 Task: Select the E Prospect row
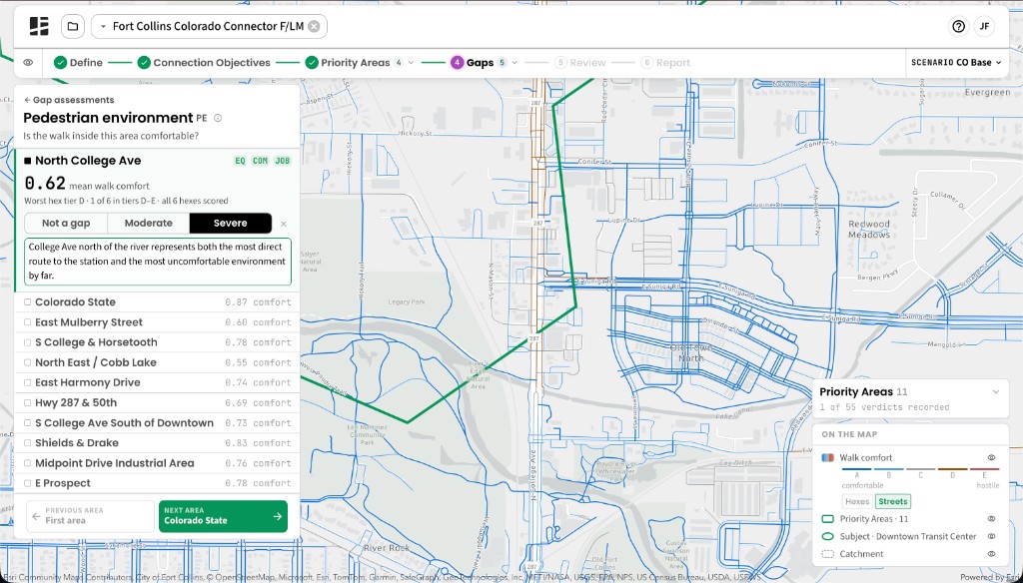(x=157, y=483)
